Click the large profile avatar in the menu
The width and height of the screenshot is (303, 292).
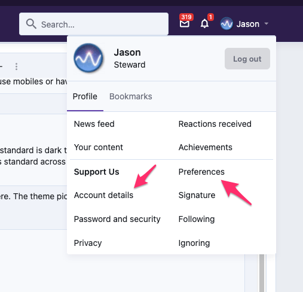tap(88, 58)
